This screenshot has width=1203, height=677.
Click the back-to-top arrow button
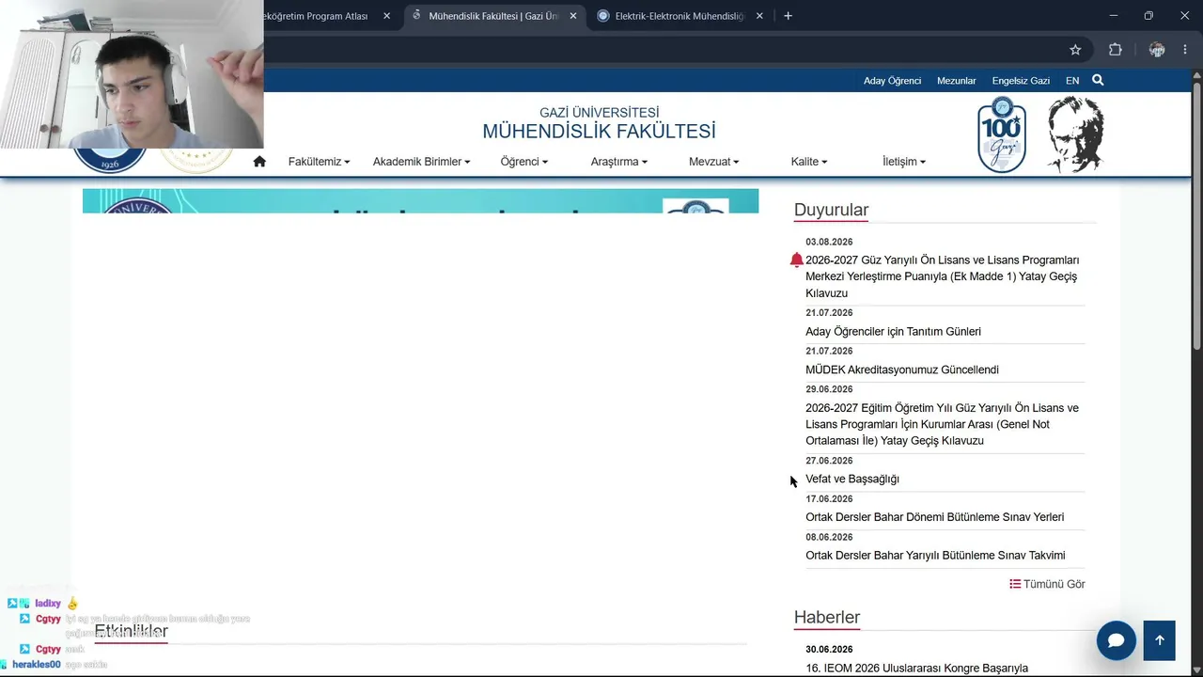click(1160, 640)
